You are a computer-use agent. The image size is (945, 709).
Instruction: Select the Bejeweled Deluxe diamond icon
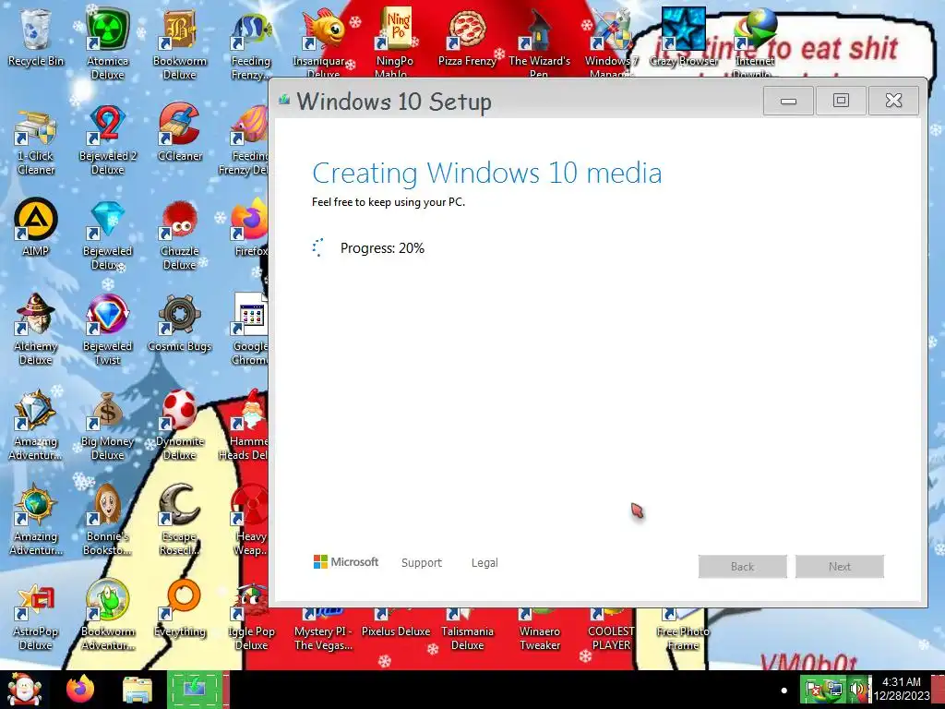pos(107,235)
